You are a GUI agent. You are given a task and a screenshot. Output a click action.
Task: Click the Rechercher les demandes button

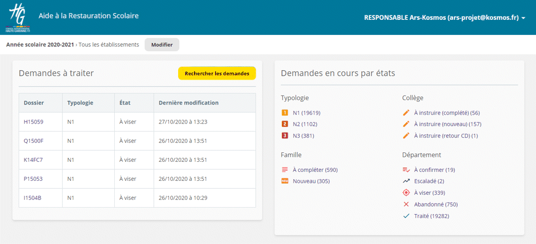pyautogui.click(x=217, y=73)
